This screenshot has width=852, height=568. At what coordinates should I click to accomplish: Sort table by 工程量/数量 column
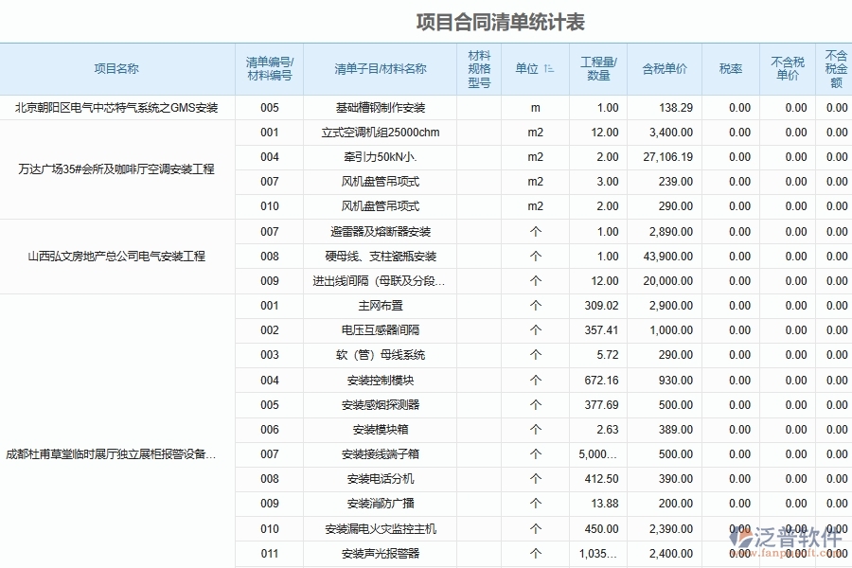[596, 69]
